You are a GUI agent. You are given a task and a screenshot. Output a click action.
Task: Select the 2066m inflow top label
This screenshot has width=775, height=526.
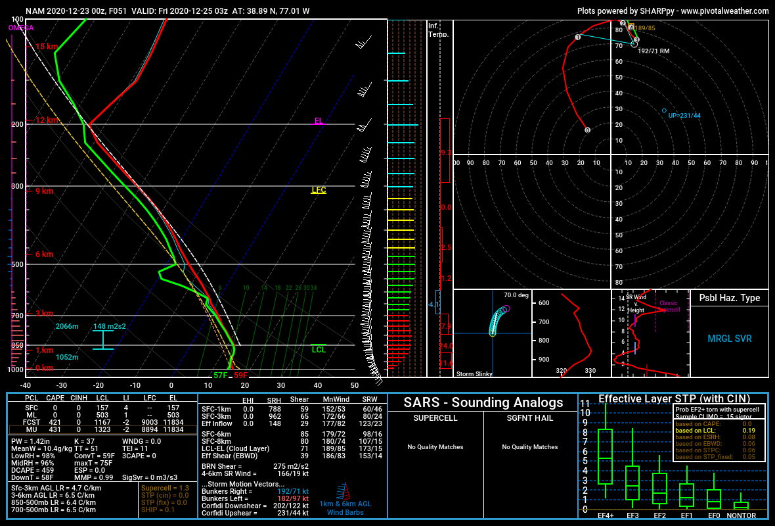click(x=67, y=327)
